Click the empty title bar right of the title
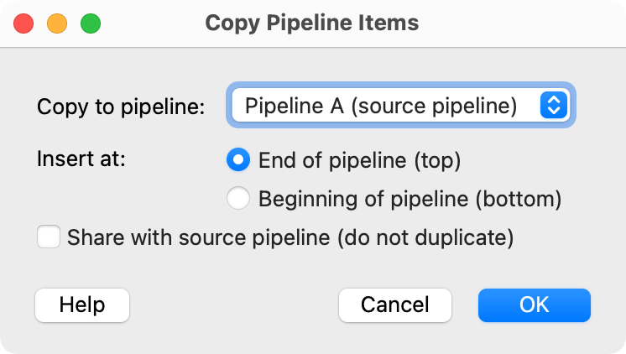The width and height of the screenshot is (626, 354). (520, 23)
